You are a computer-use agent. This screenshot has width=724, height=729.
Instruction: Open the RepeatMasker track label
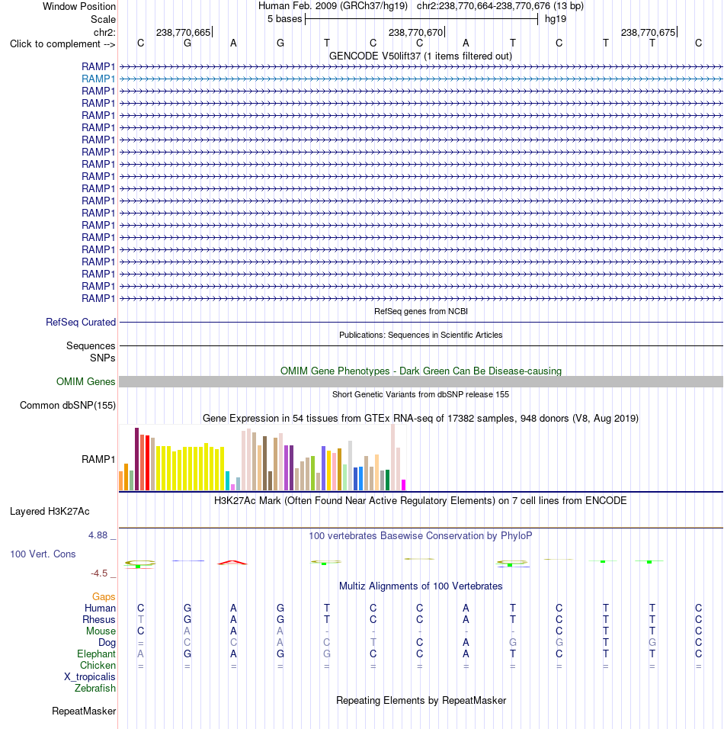point(84,711)
